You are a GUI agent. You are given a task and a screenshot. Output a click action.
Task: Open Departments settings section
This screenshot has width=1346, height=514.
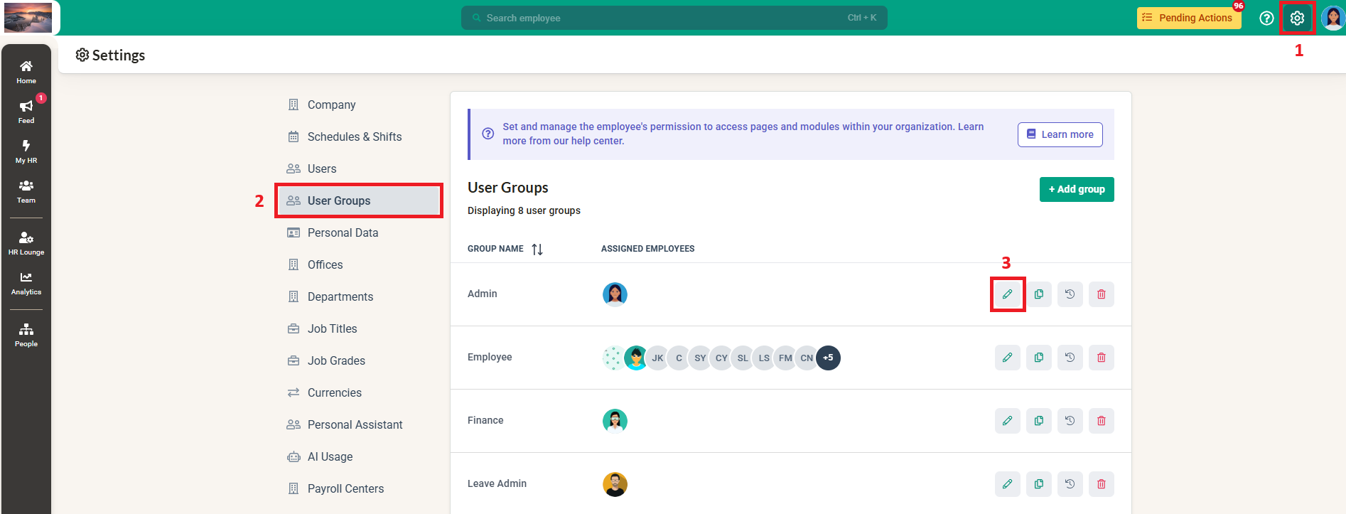coord(340,296)
